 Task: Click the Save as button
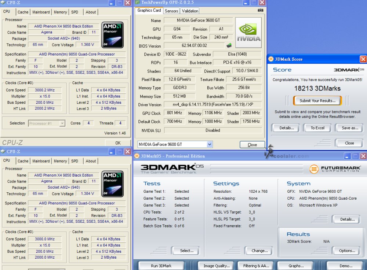pyautogui.click(x=350, y=128)
